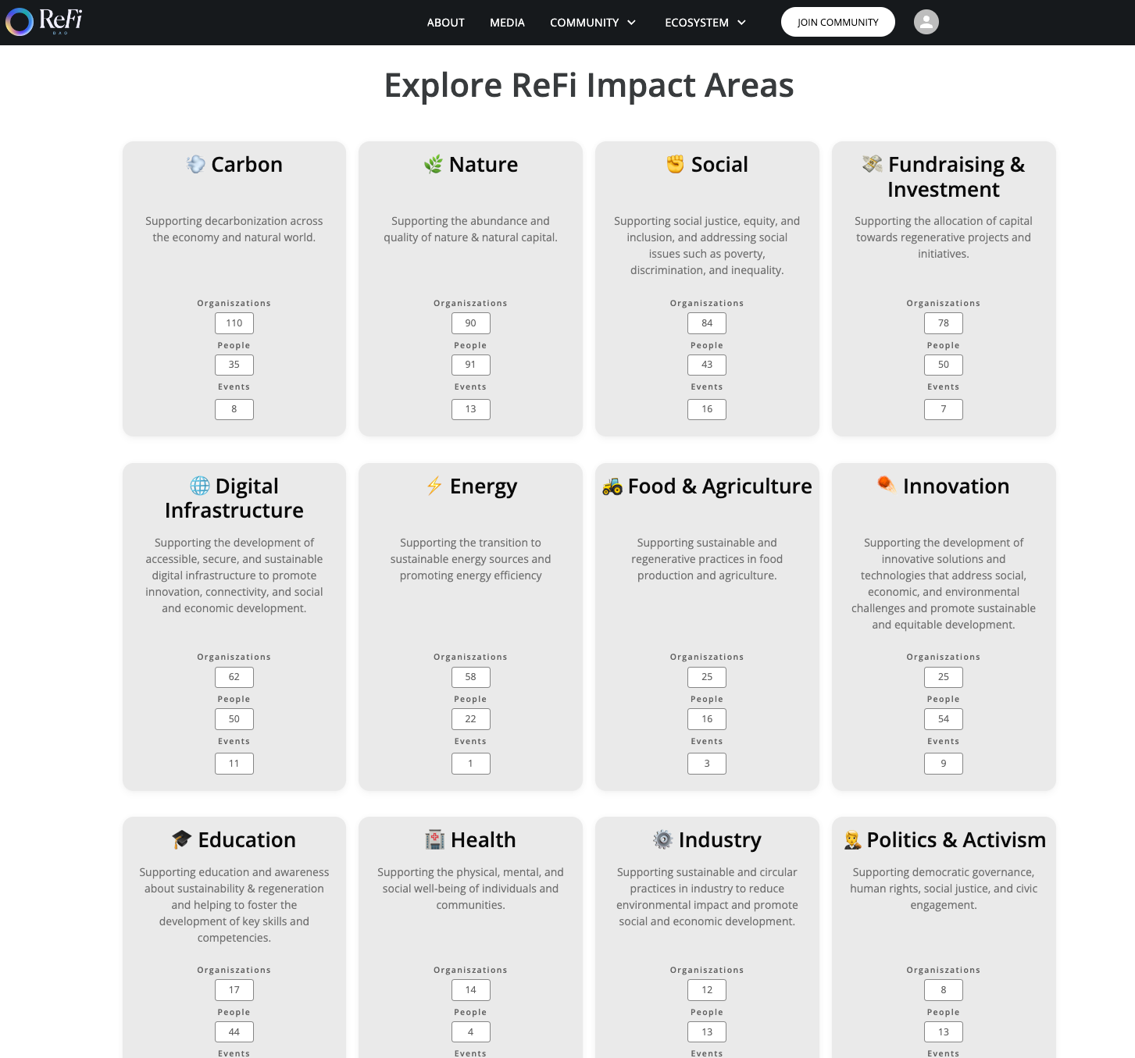The image size is (1135, 1058).
Task: Click Social people count 43
Action: pos(707,365)
